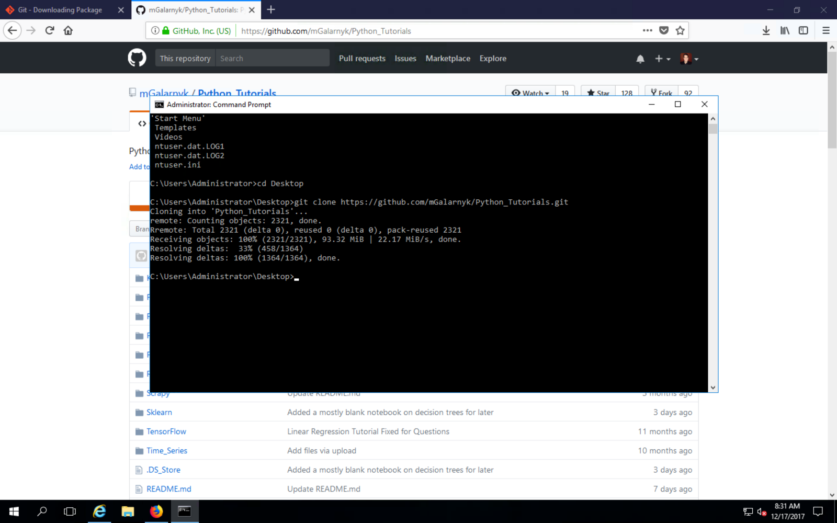Click the This repository search scope label
The height and width of the screenshot is (523, 837).
point(185,58)
